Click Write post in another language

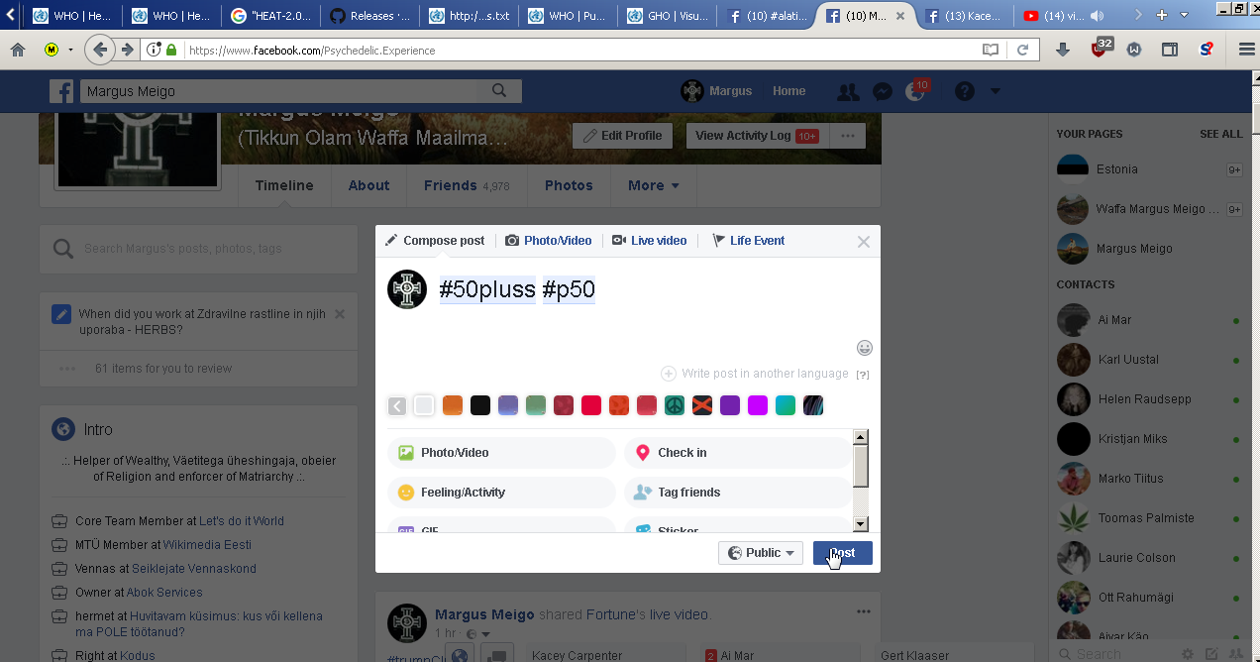[x=755, y=374]
